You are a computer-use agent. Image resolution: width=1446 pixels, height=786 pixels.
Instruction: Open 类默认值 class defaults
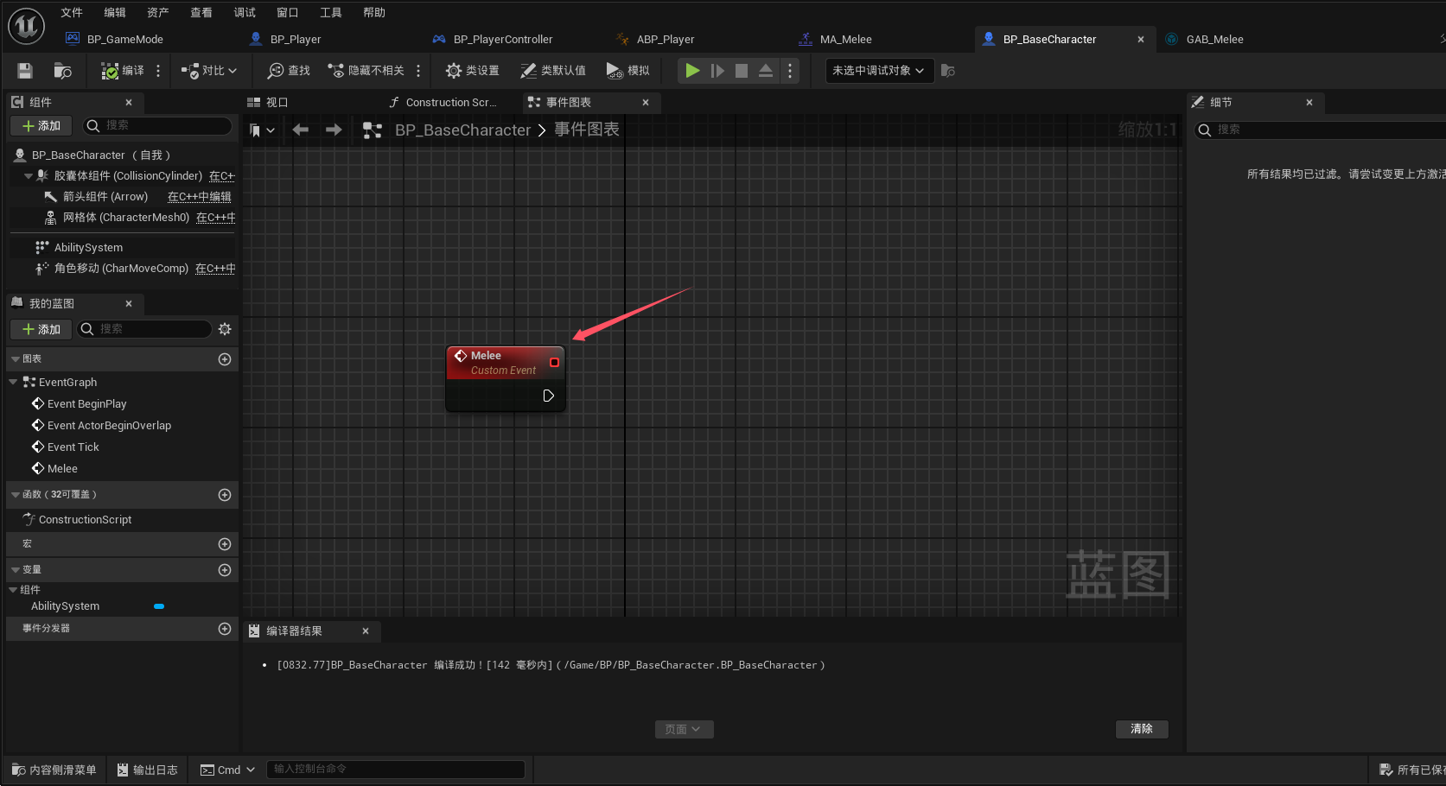pyautogui.click(x=553, y=71)
